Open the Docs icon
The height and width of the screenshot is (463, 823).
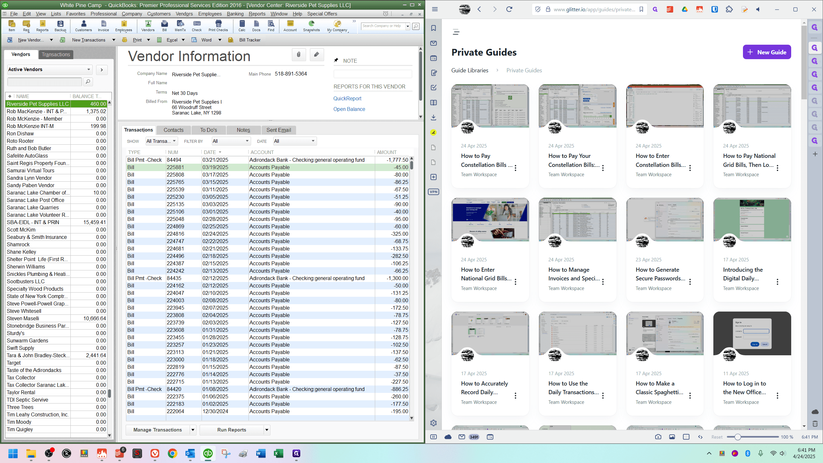256,26
